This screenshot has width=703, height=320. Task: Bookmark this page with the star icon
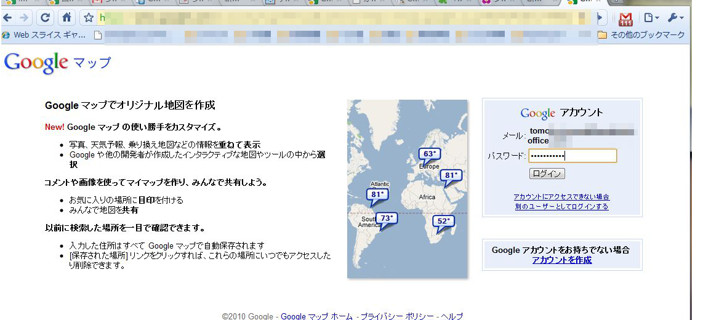click(x=89, y=18)
